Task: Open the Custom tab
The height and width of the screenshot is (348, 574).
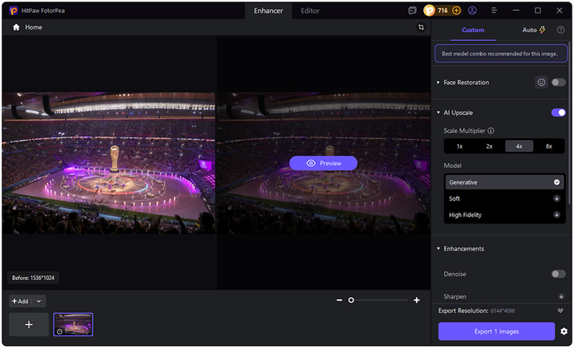Action: pyautogui.click(x=473, y=30)
